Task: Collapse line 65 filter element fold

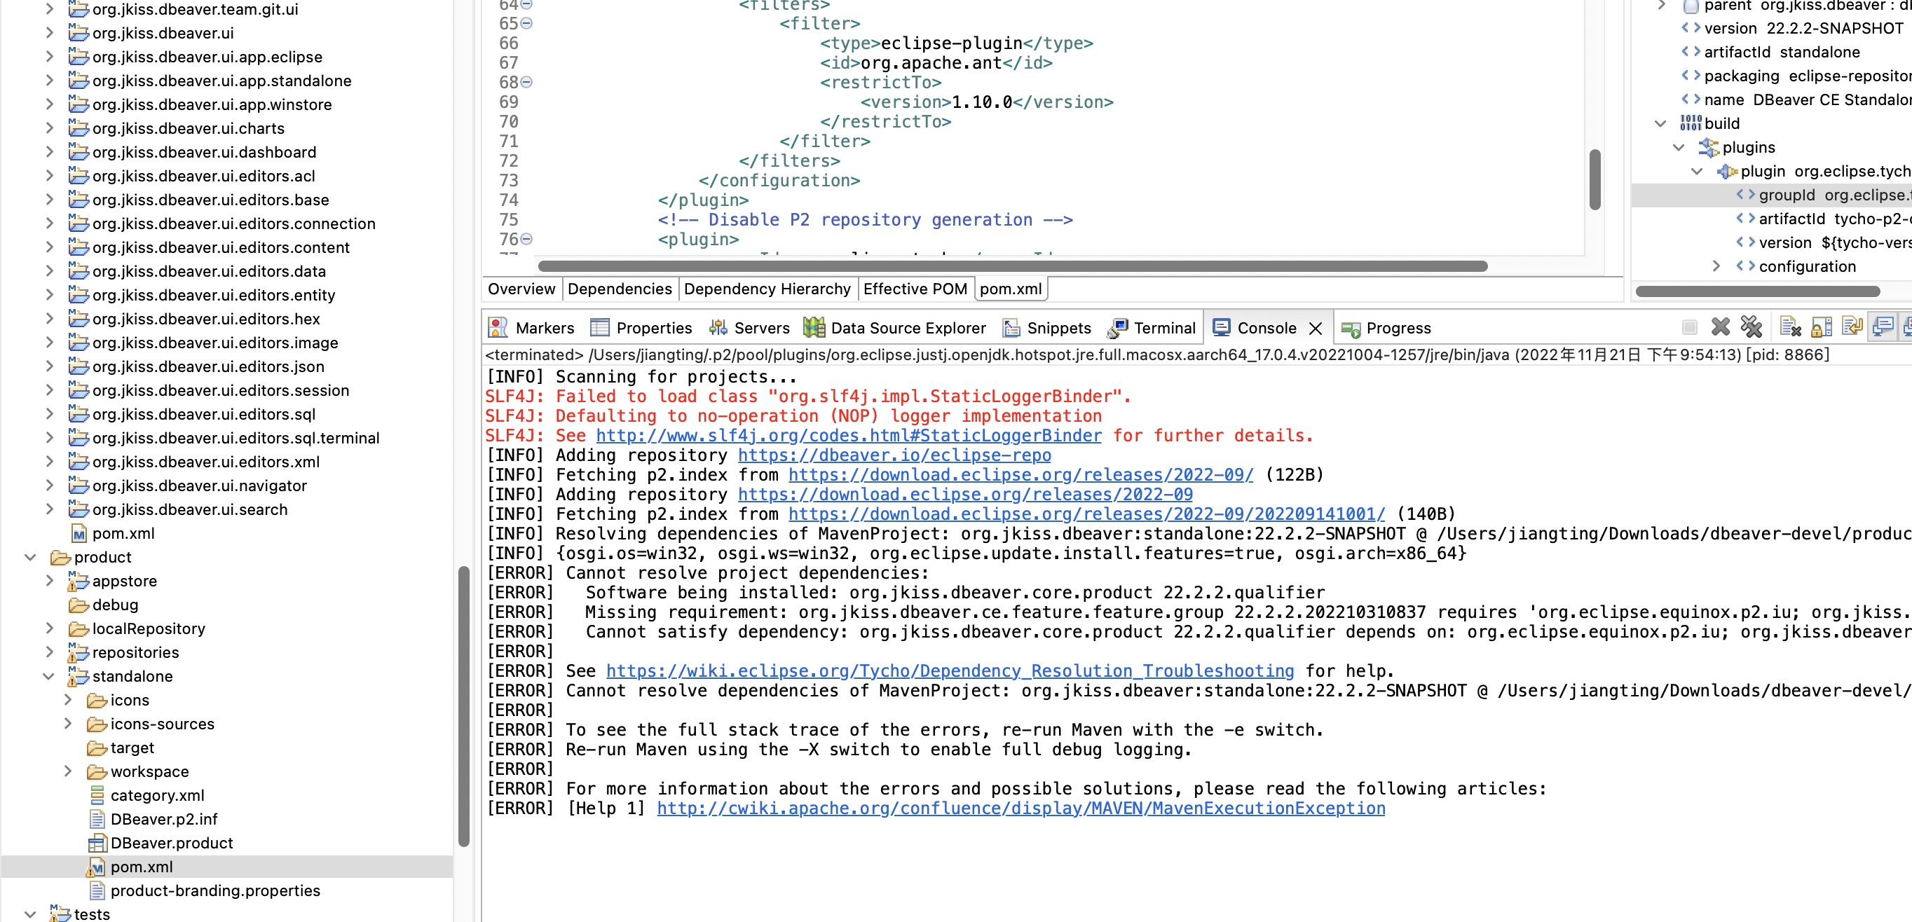Action: click(x=527, y=23)
